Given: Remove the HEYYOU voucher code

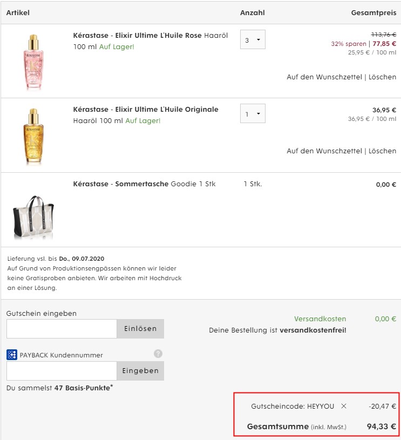Looking at the screenshot, I should click(343, 406).
